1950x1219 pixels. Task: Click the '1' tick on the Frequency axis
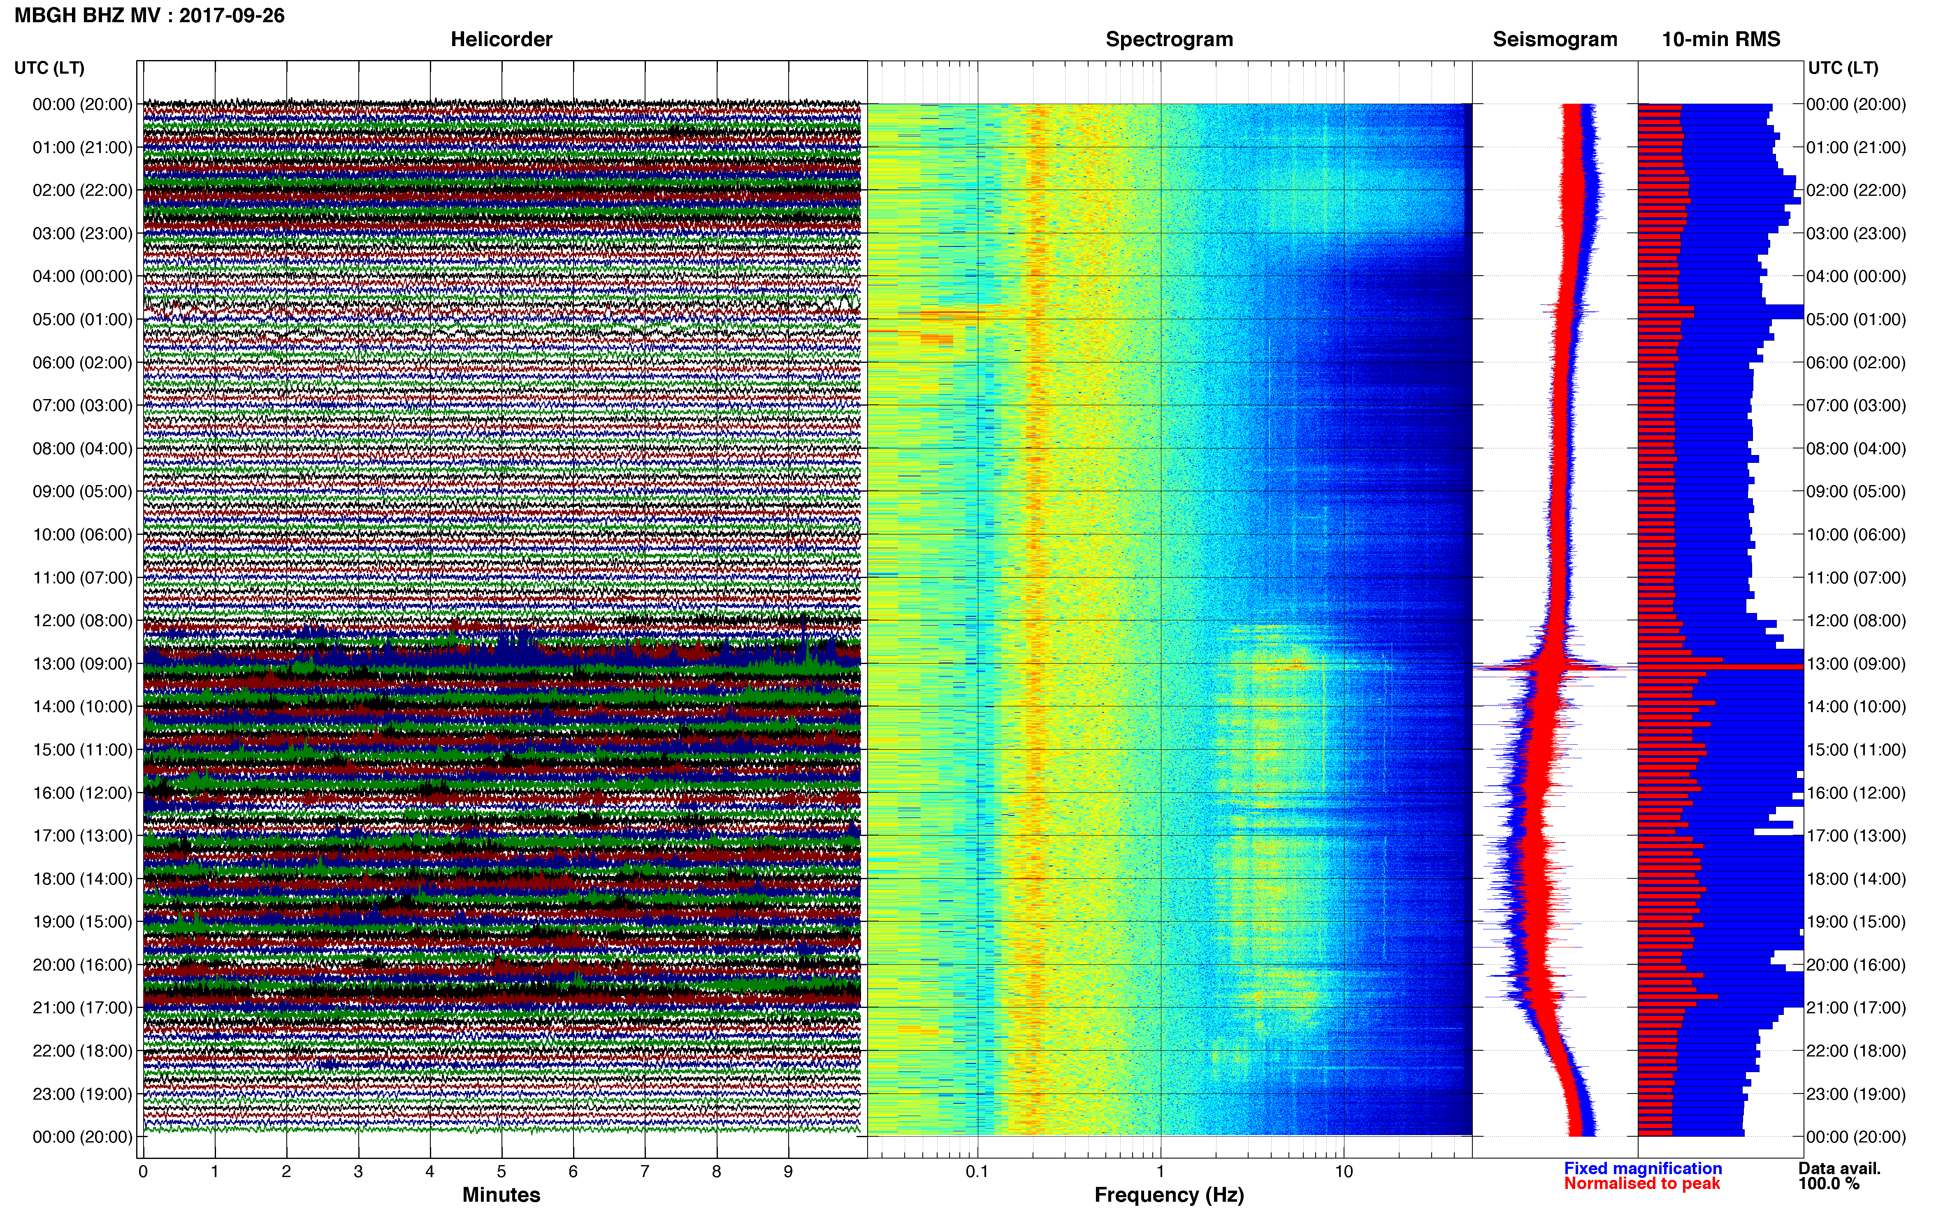coord(1161,1171)
